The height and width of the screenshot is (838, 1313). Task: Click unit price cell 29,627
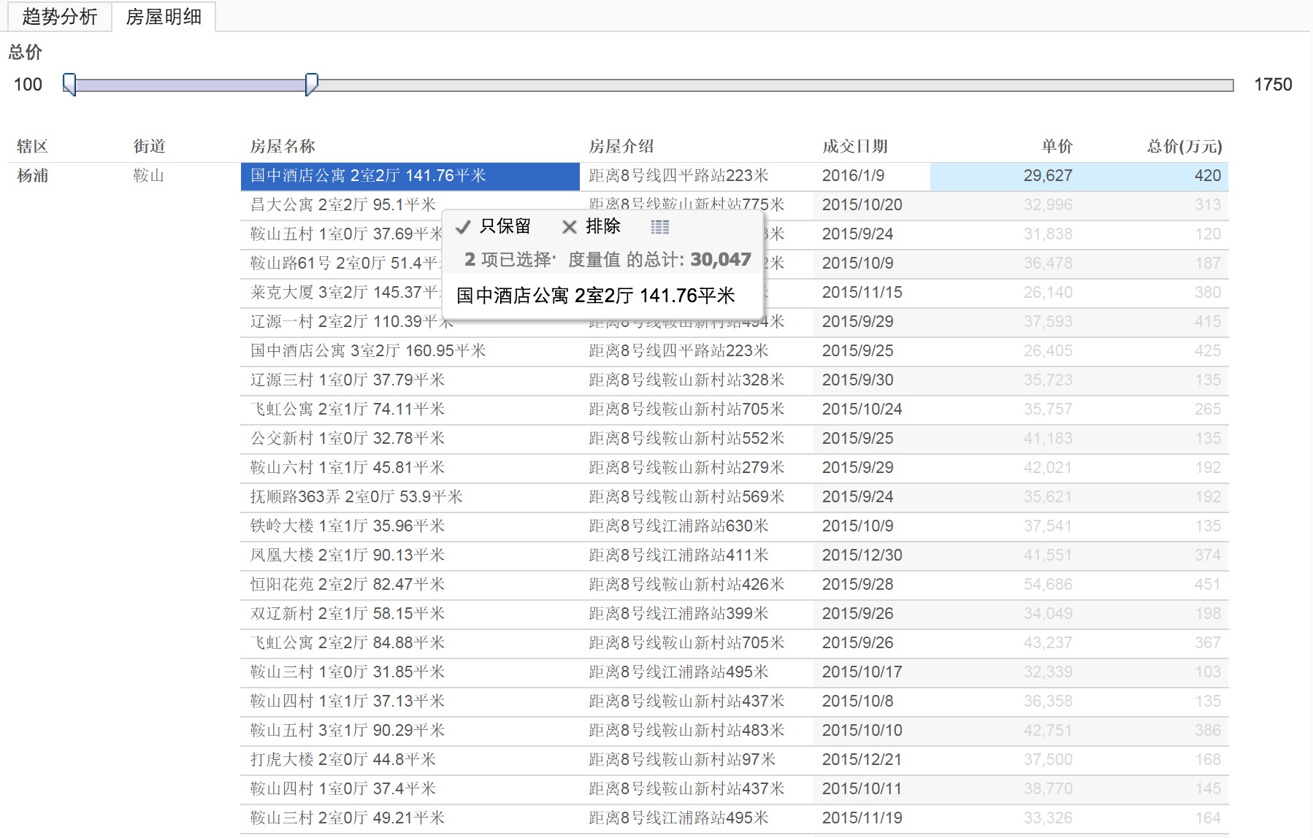click(1048, 175)
